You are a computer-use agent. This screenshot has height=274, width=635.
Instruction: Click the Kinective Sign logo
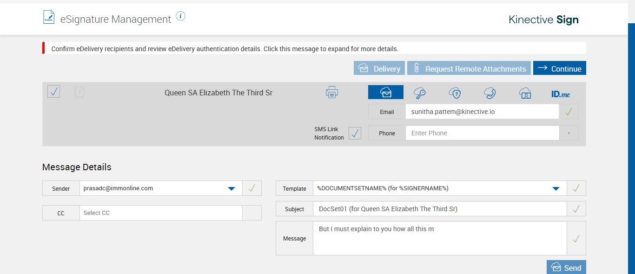[x=543, y=20]
